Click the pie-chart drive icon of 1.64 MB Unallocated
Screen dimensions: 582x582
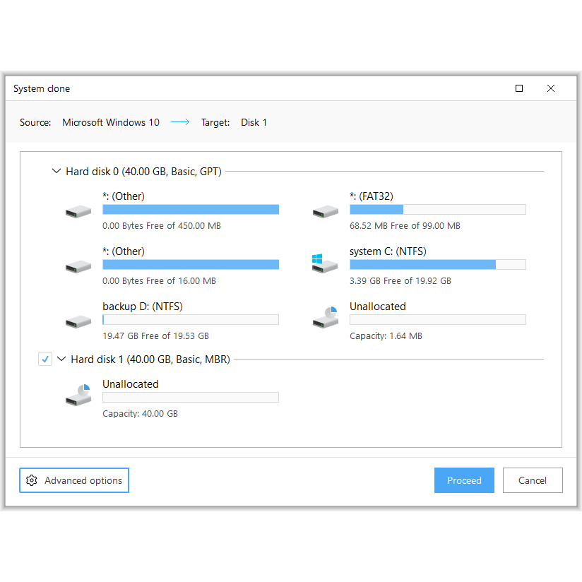pos(326,317)
